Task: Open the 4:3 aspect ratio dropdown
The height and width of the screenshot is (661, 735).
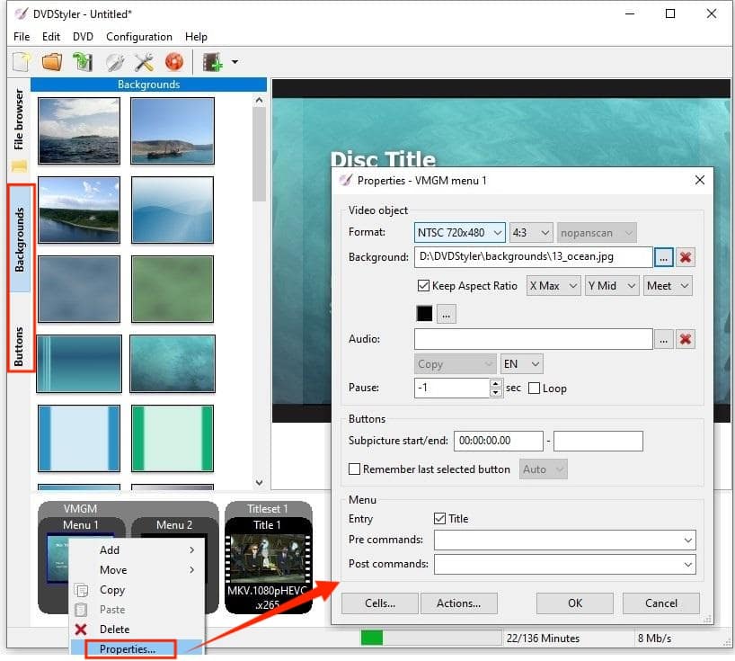Action: [x=531, y=232]
